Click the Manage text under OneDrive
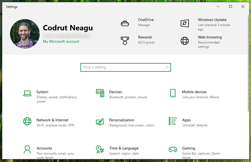251x162 pixels. [x=144, y=25]
